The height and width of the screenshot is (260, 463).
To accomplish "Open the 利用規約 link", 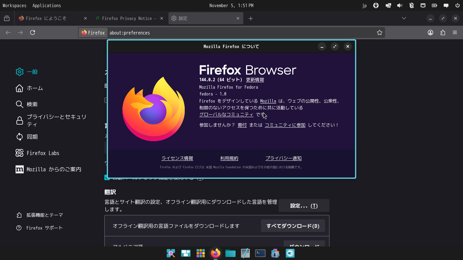I will coord(229,158).
